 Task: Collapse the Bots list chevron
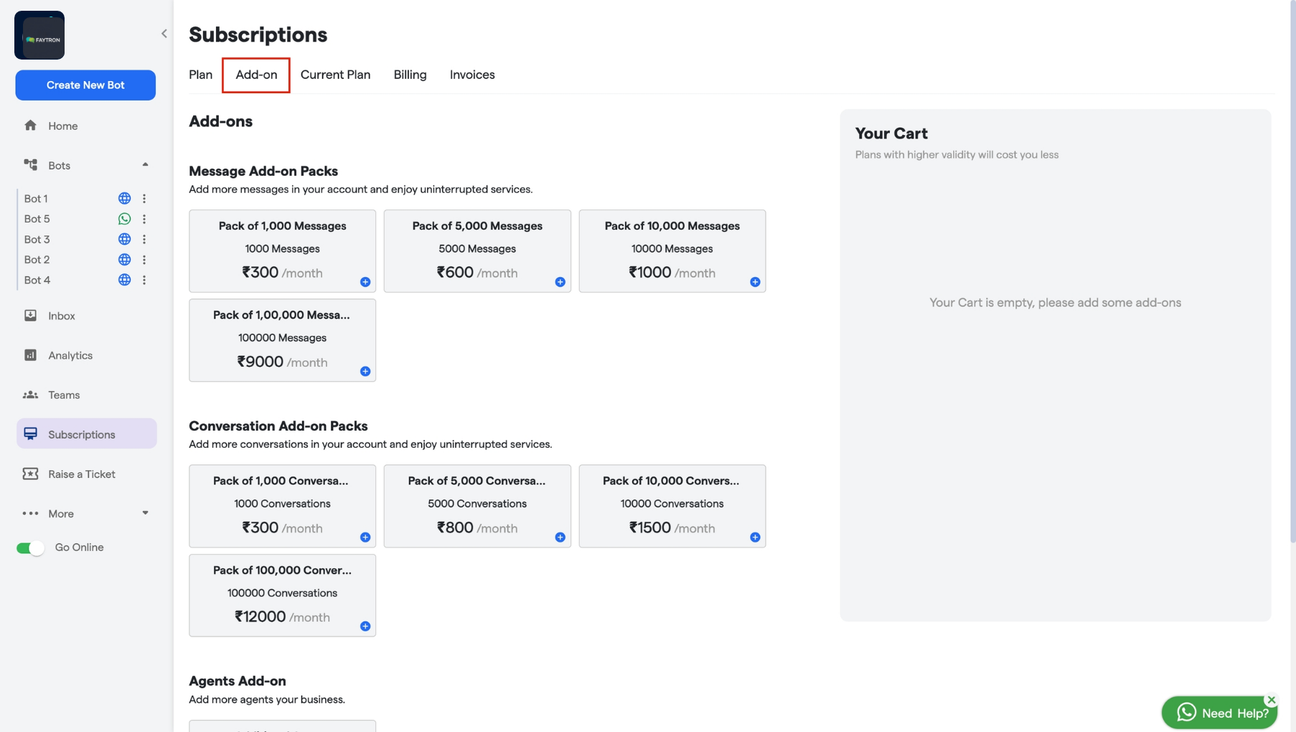coord(145,164)
